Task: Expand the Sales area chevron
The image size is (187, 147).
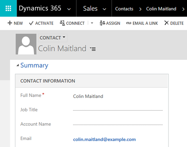Action: 104,9
